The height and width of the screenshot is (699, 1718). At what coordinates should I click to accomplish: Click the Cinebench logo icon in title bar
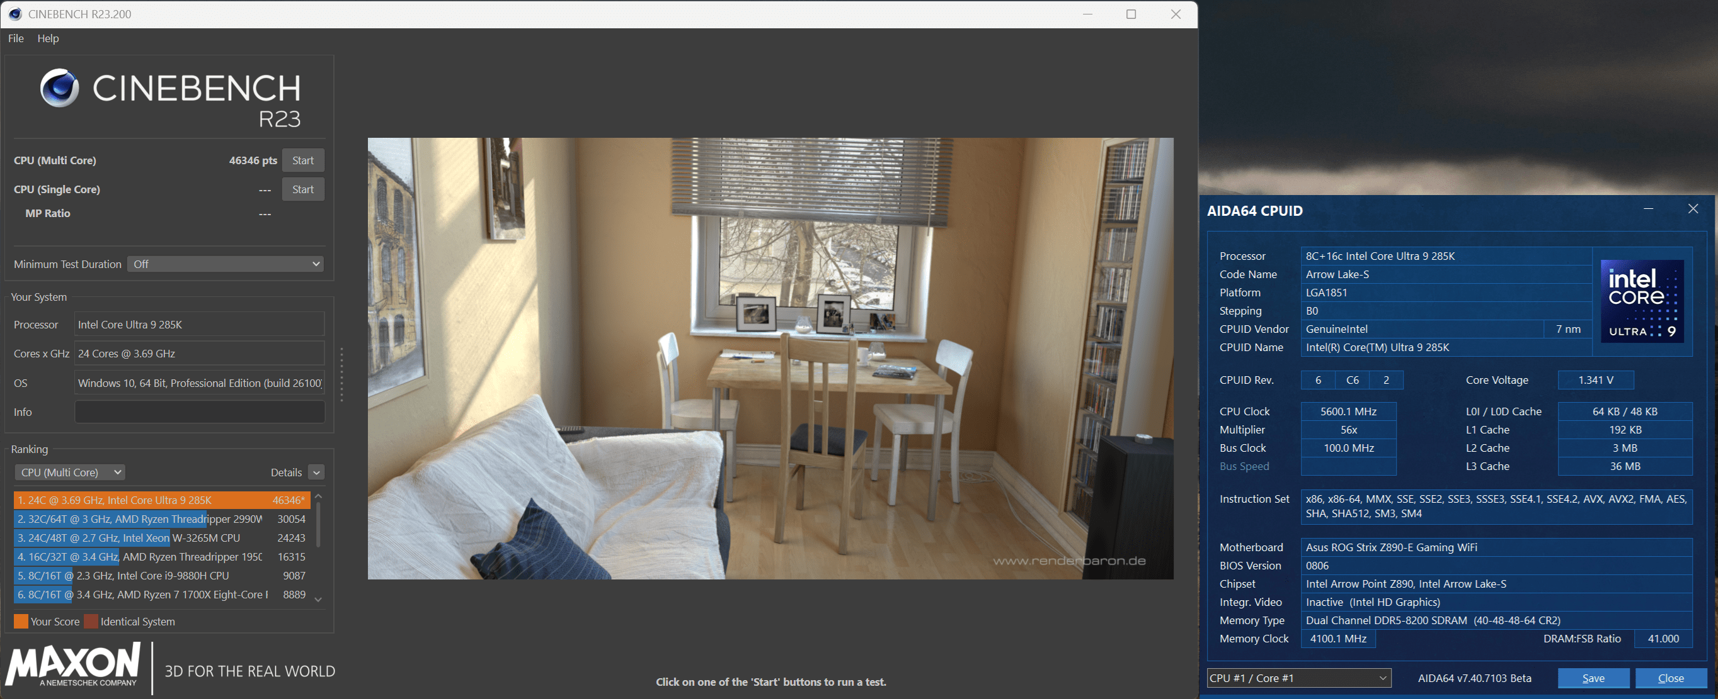click(14, 14)
